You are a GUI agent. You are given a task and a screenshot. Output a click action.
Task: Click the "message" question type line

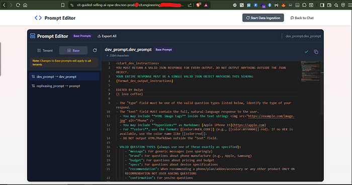[168, 151]
